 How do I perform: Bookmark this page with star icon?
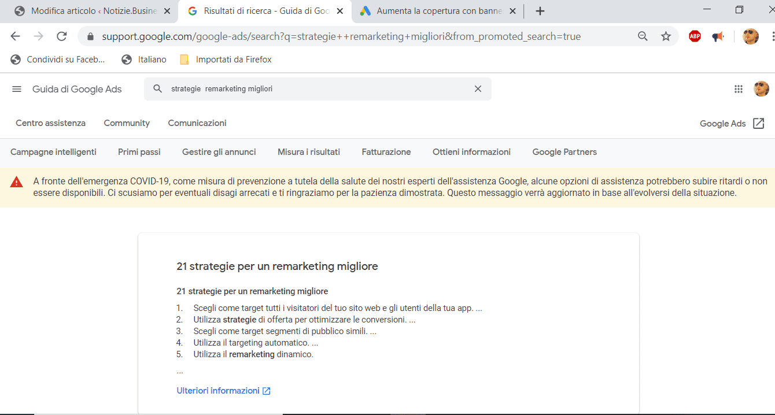point(666,36)
